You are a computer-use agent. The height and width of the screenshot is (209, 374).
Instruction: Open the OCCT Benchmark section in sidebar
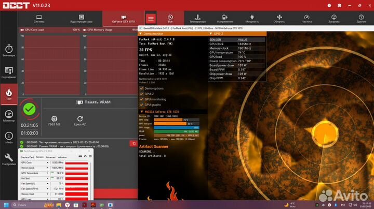coord(9,51)
